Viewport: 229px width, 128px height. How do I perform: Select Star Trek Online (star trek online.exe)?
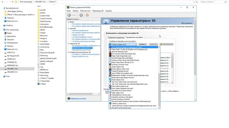point(125,82)
